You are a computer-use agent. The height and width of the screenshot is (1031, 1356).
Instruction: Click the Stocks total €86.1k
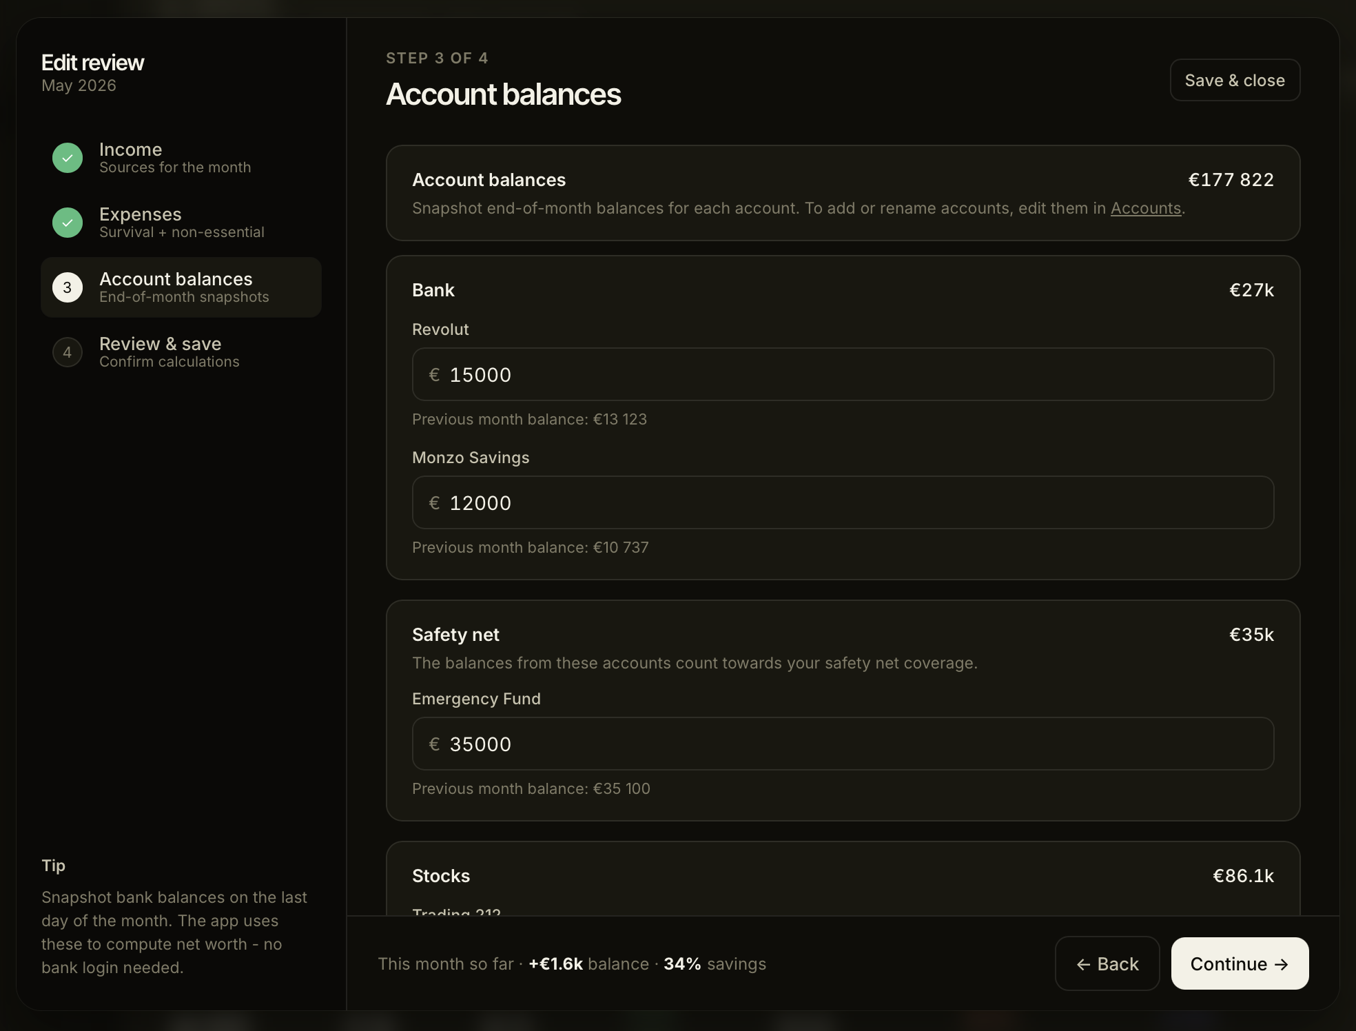[1243, 876]
